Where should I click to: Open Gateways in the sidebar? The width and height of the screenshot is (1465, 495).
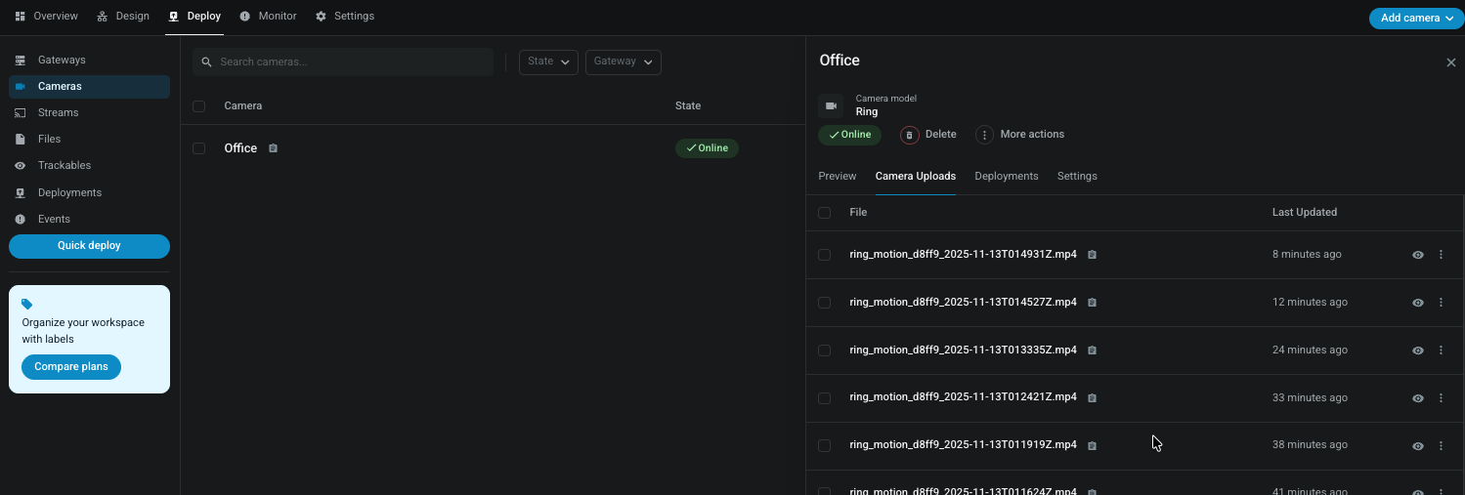tap(89, 61)
